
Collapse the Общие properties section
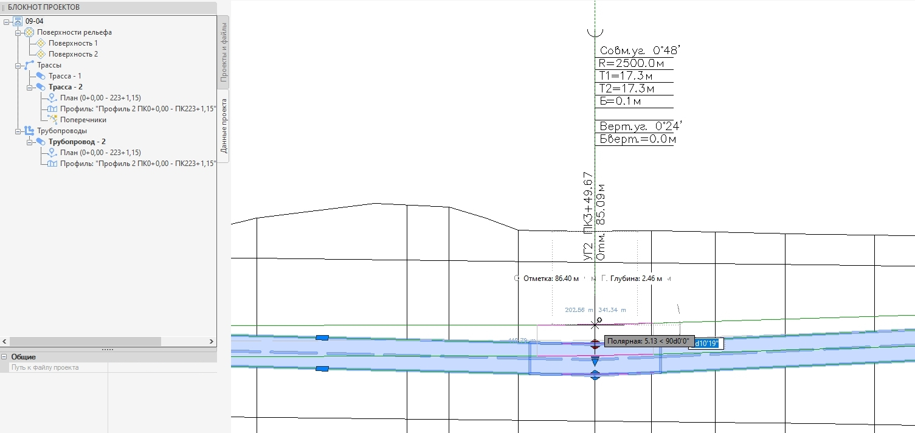(4, 357)
